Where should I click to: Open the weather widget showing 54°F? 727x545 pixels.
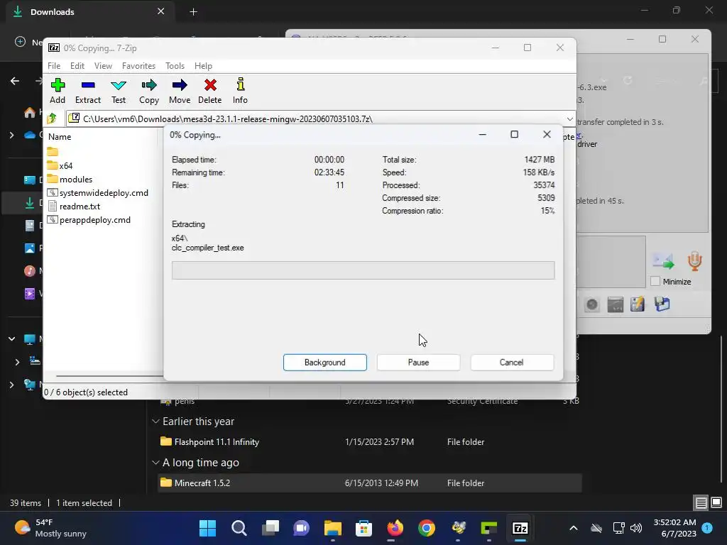pyautogui.click(x=50, y=528)
